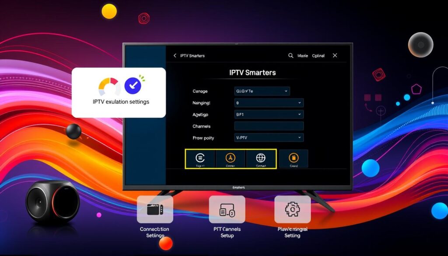Click the 'Frow polty' field label
This screenshot has width=448, height=256.
[x=203, y=138]
